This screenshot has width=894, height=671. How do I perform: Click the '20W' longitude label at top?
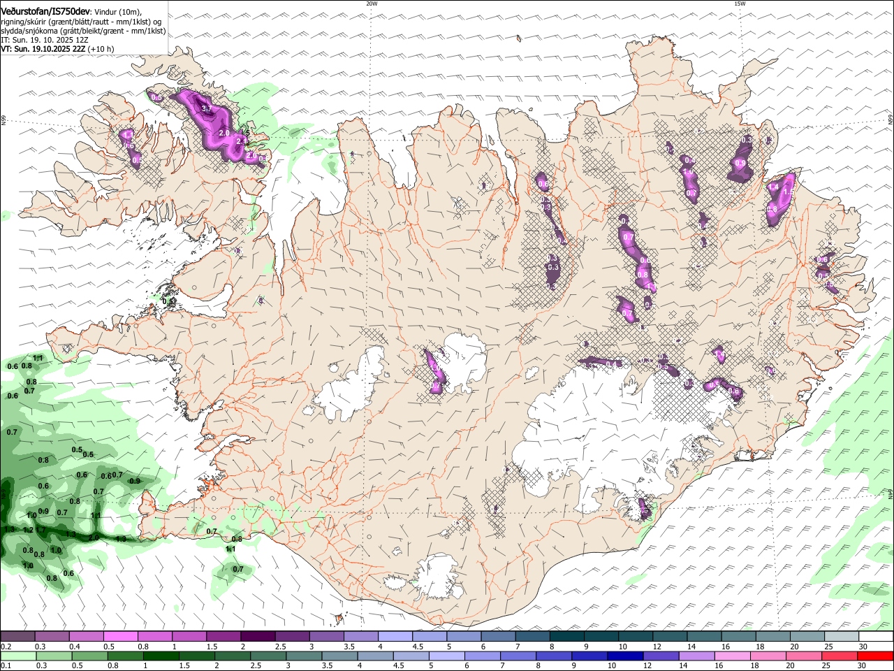[x=372, y=3]
